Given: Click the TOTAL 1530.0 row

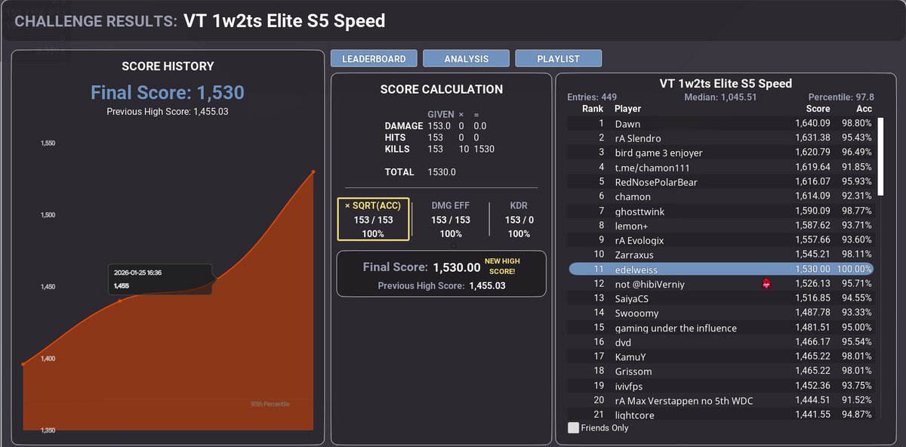Looking at the screenshot, I should tap(421, 172).
